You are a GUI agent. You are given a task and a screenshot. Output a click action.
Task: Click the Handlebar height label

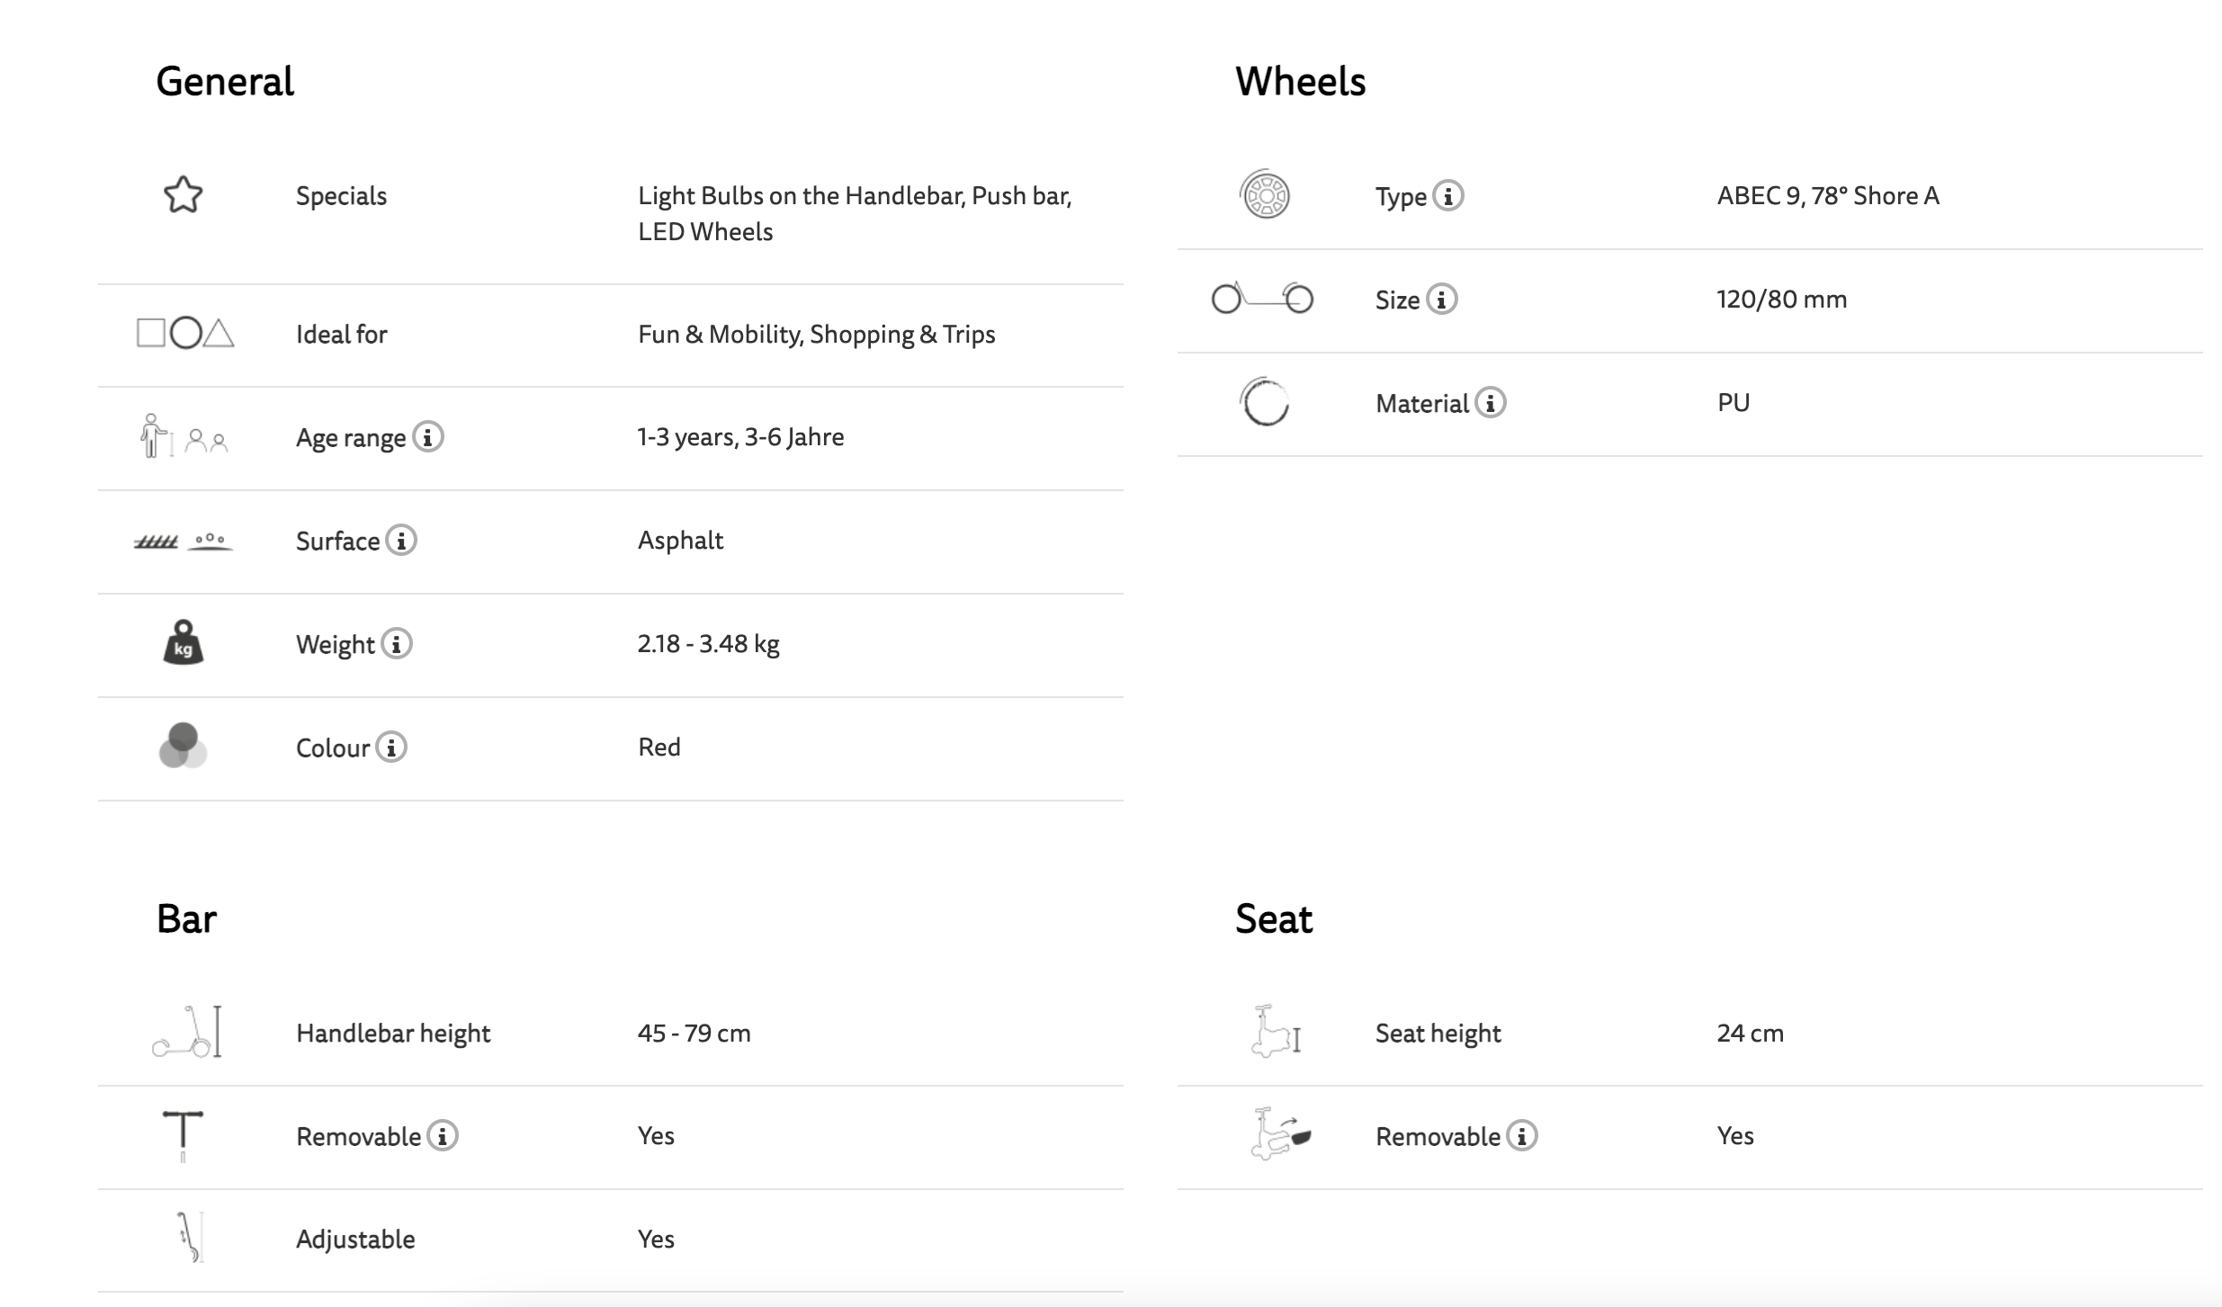click(x=393, y=1034)
